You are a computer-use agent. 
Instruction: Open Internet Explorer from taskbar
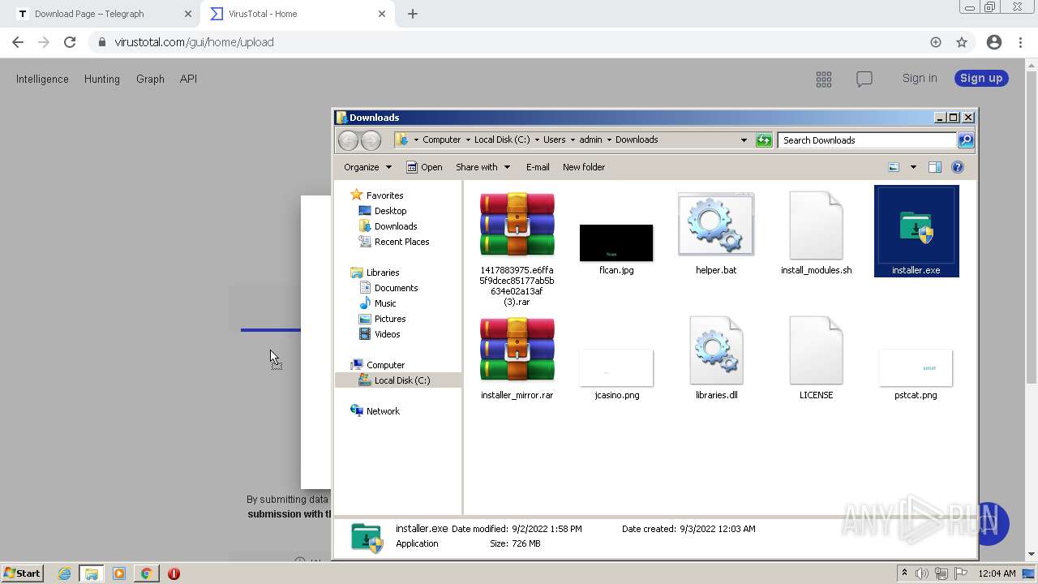coord(64,573)
